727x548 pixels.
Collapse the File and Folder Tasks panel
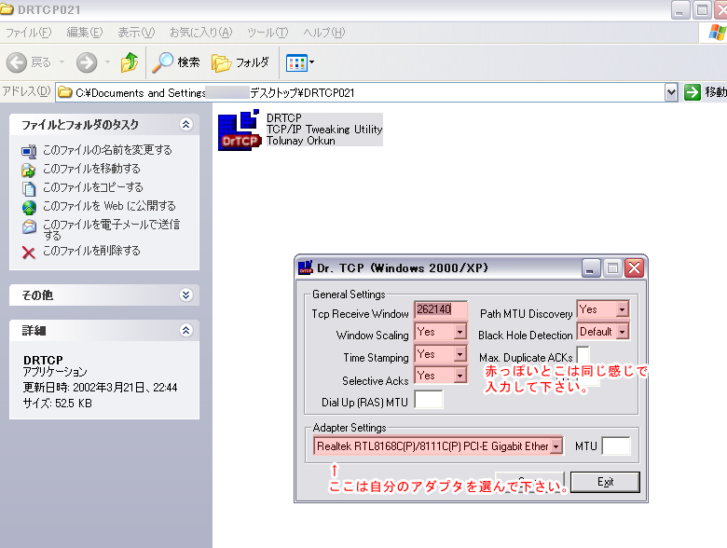click(185, 124)
